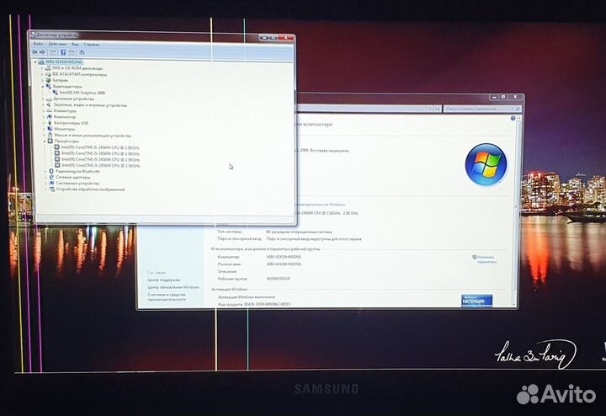The image size is (606, 416).
Task: Expand the Системные устройства arrow
Action: pos(46,184)
